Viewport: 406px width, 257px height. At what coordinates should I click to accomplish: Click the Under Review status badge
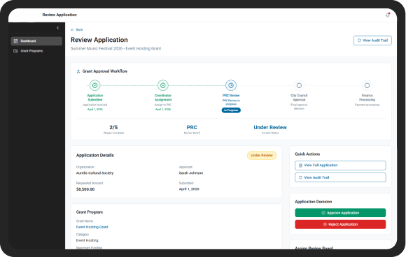point(262,155)
